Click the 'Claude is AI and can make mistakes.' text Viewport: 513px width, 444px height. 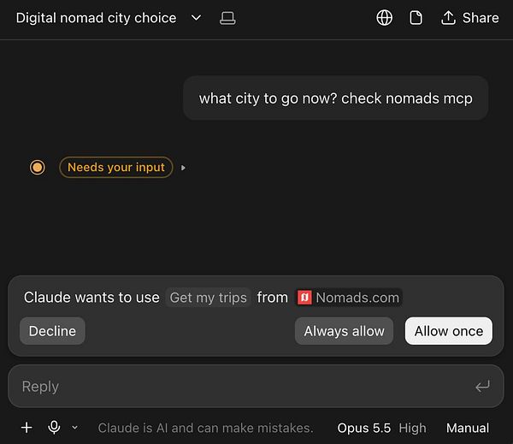coord(205,428)
